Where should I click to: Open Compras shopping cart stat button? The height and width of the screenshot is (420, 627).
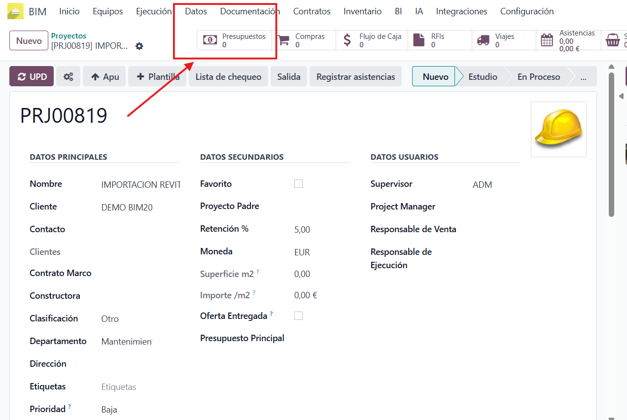(x=283, y=40)
